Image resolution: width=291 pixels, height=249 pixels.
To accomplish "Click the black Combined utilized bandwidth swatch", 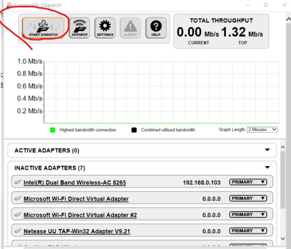I will [x=134, y=130].
